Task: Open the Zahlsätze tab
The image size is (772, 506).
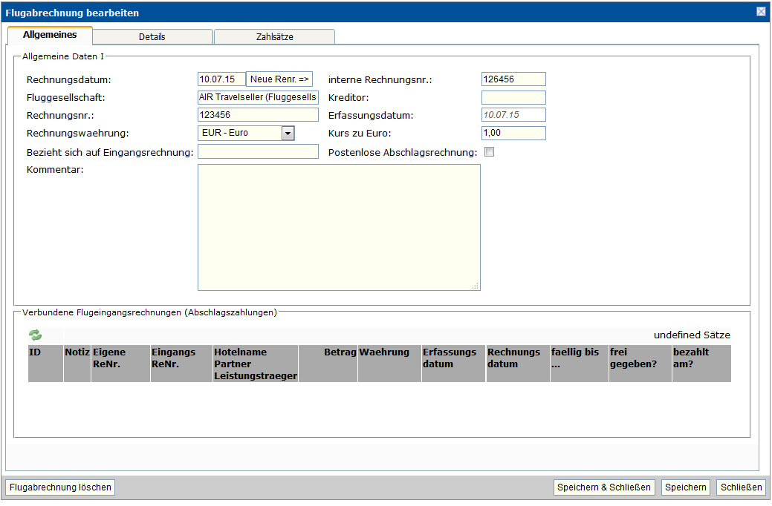Action: pyautogui.click(x=274, y=36)
